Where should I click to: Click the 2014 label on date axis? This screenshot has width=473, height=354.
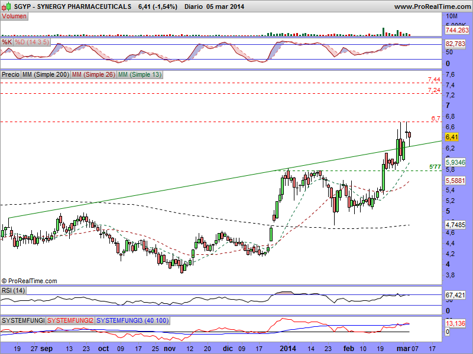click(288, 349)
